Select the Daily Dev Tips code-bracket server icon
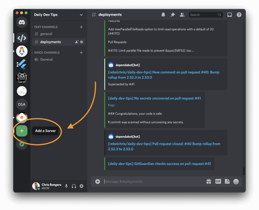The width and height of the screenshot is (259, 210). pos(22,38)
